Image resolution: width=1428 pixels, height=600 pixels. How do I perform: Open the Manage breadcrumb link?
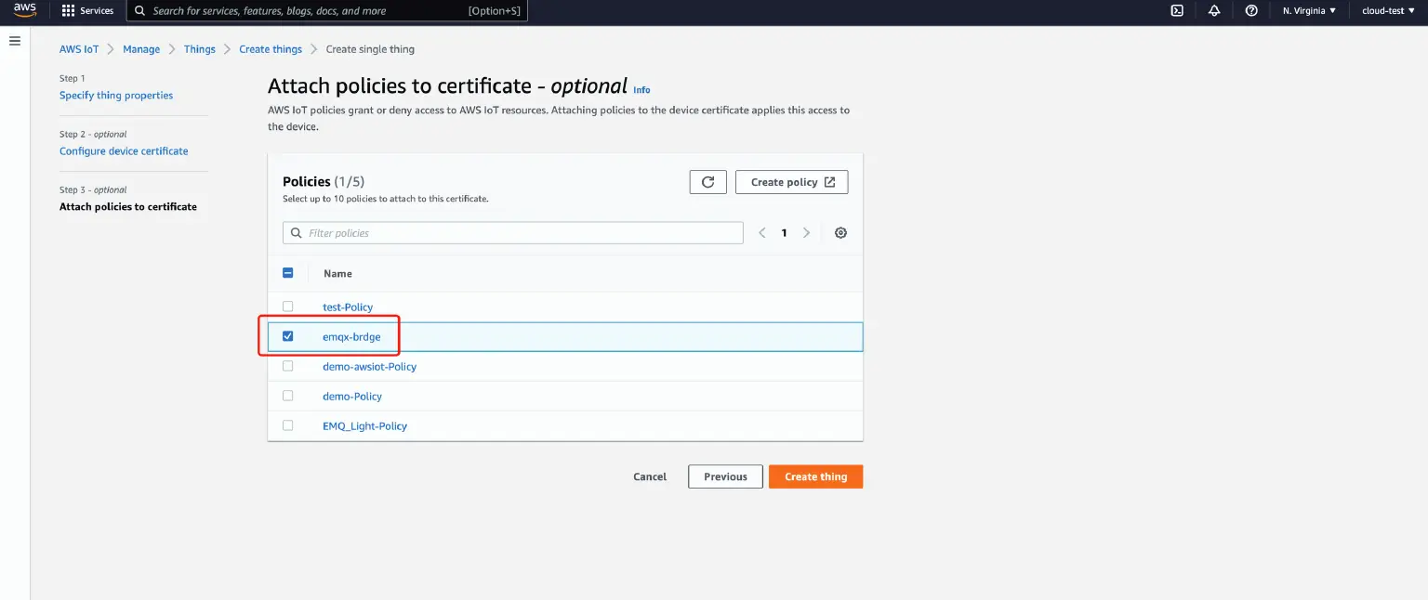pyautogui.click(x=140, y=48)
